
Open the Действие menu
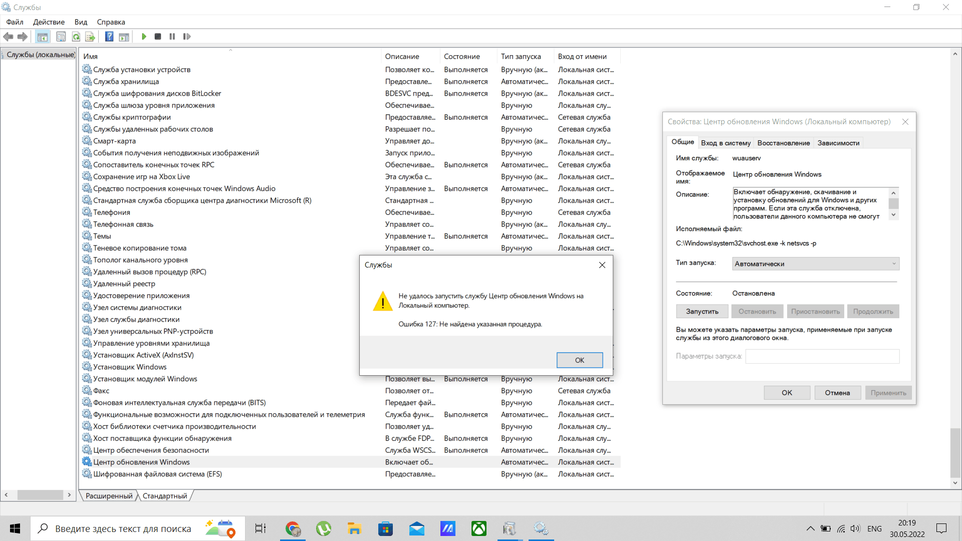[49, 22]
